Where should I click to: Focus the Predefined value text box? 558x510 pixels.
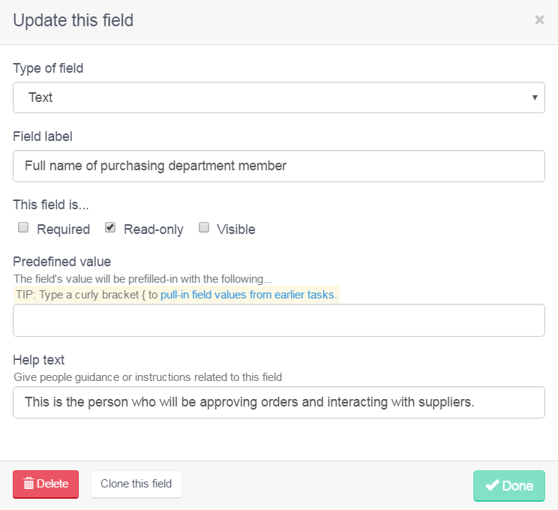click(x=279, y=320)
